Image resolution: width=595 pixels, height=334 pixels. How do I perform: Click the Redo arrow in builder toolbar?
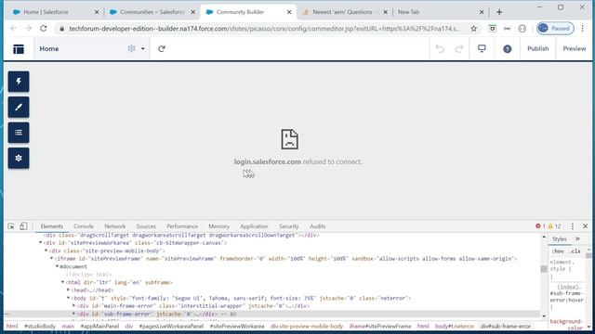(459, 48)
